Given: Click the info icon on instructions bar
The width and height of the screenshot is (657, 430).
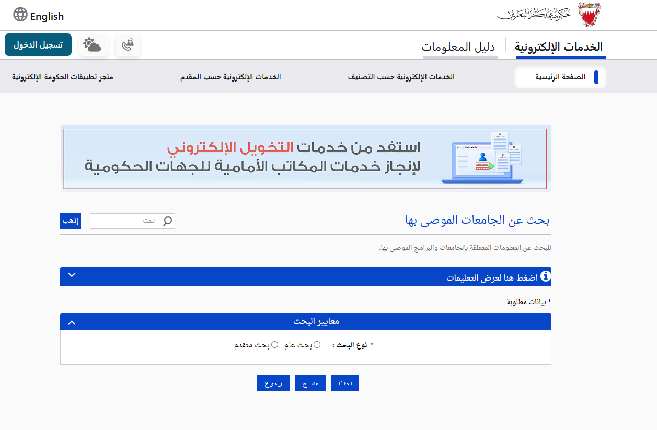Looking at the screenshot, I should 546,276.
